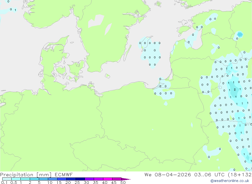Click the lightest 0.1–0.5 mm legend swatch
This screenshot has height=184, width=252.
[7, 179]
